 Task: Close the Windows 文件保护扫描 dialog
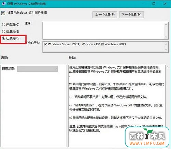(165, 4)
